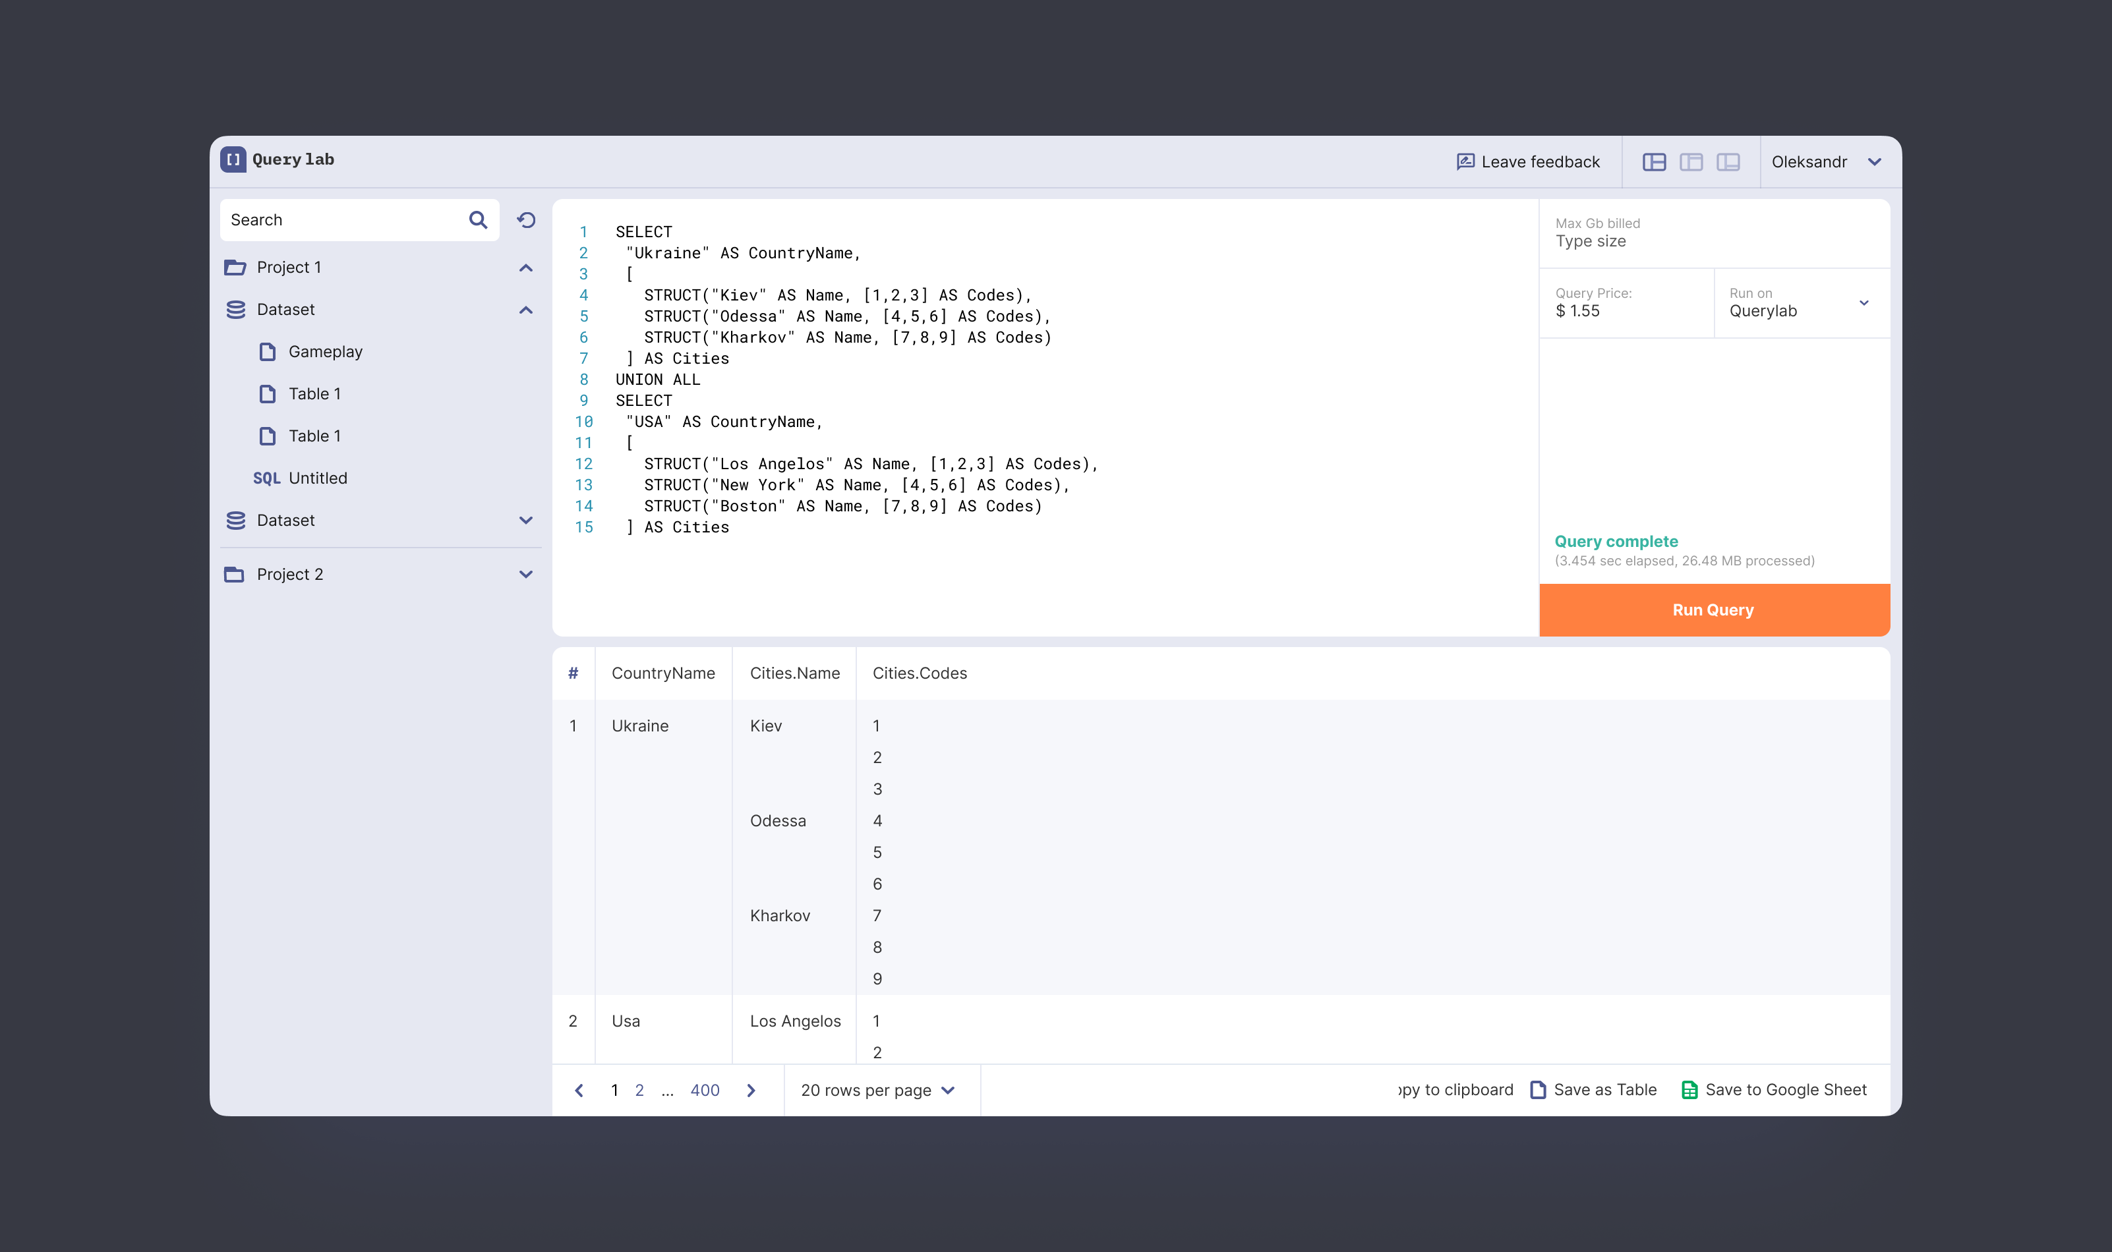This screenshot has width=2112, height=1252.
Task: Open the Gameplay table
Action: pyautogui.click(x=326, y=352)
